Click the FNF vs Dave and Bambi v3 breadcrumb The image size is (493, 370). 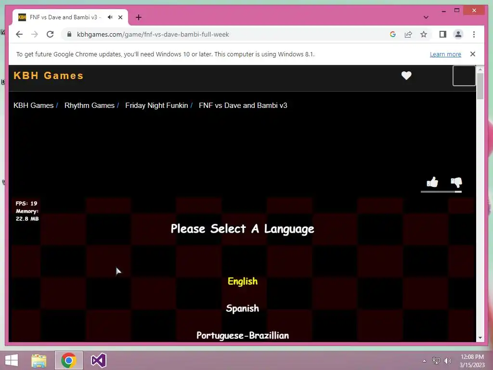[x=243, y=106]
